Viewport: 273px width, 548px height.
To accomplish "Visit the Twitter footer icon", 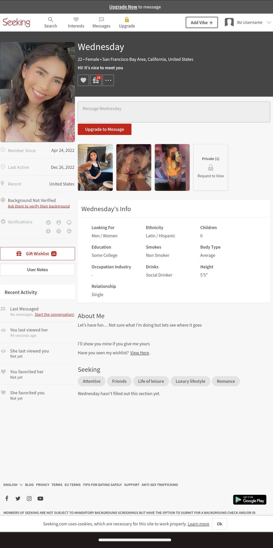I will (18, 498).
